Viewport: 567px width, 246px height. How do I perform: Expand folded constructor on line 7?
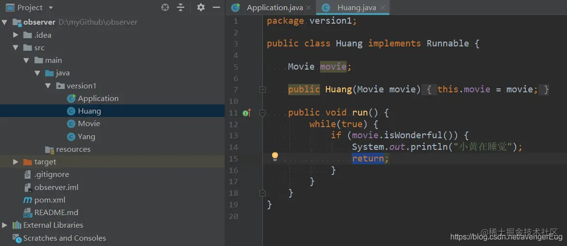click(x=262, y=90)
